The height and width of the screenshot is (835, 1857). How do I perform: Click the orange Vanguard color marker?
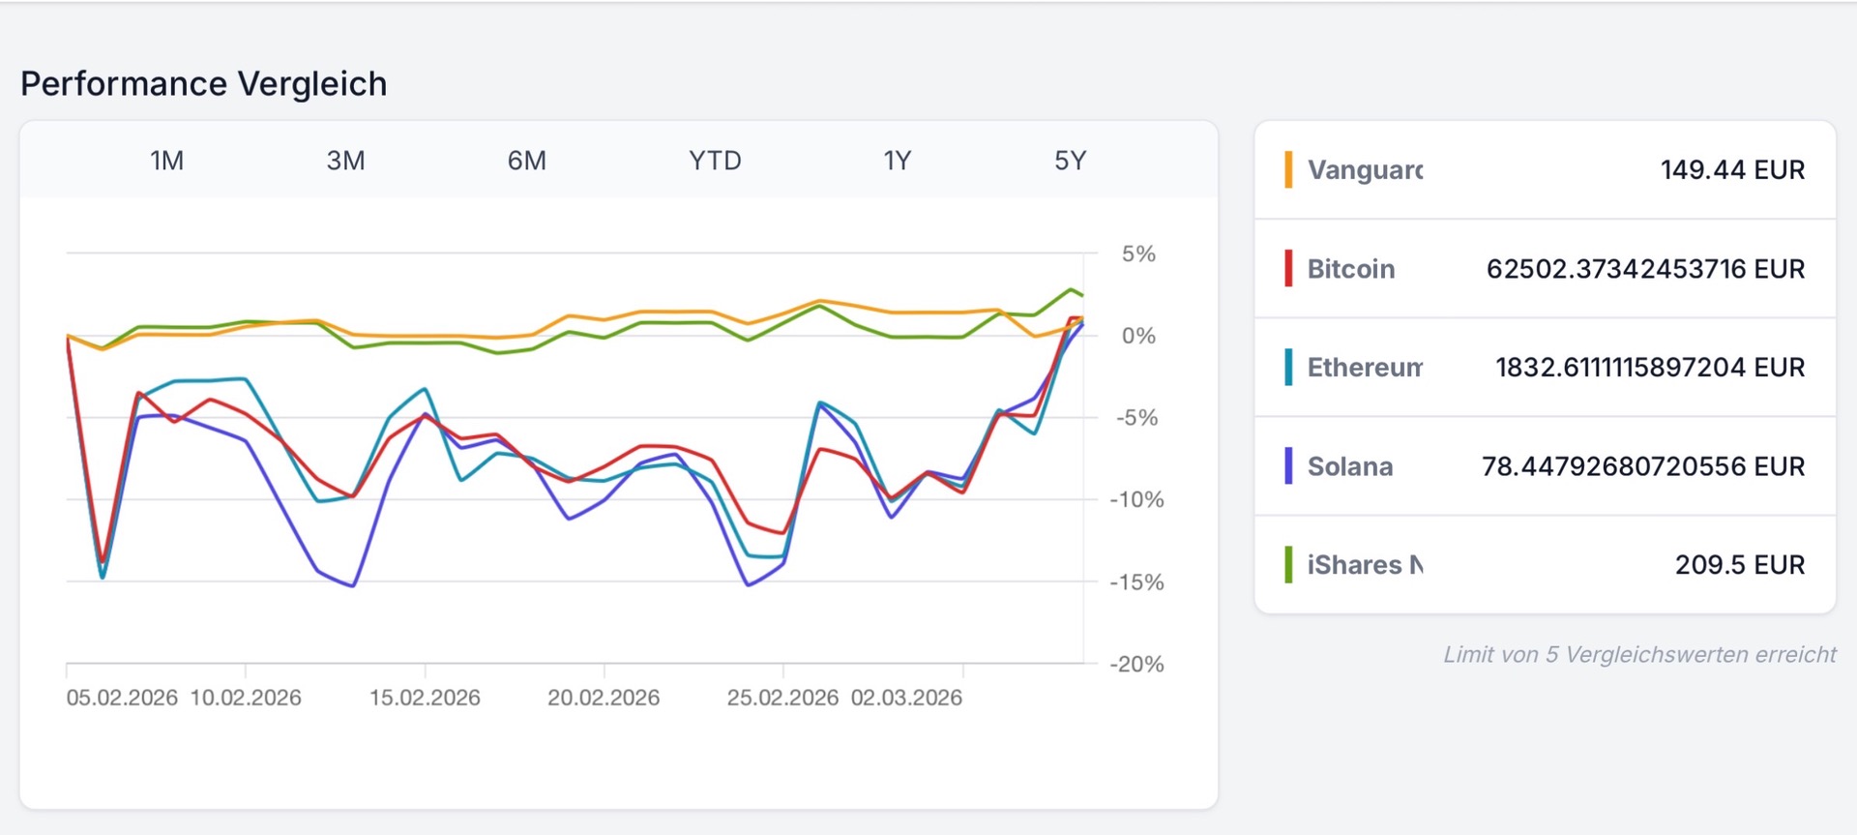click(x=1288, y=170)
